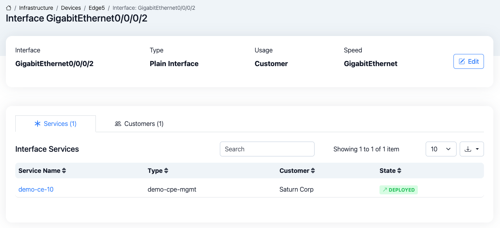
Task: Go to Infrastructure in the breadcrumb
Action: (x=36, y=8)
